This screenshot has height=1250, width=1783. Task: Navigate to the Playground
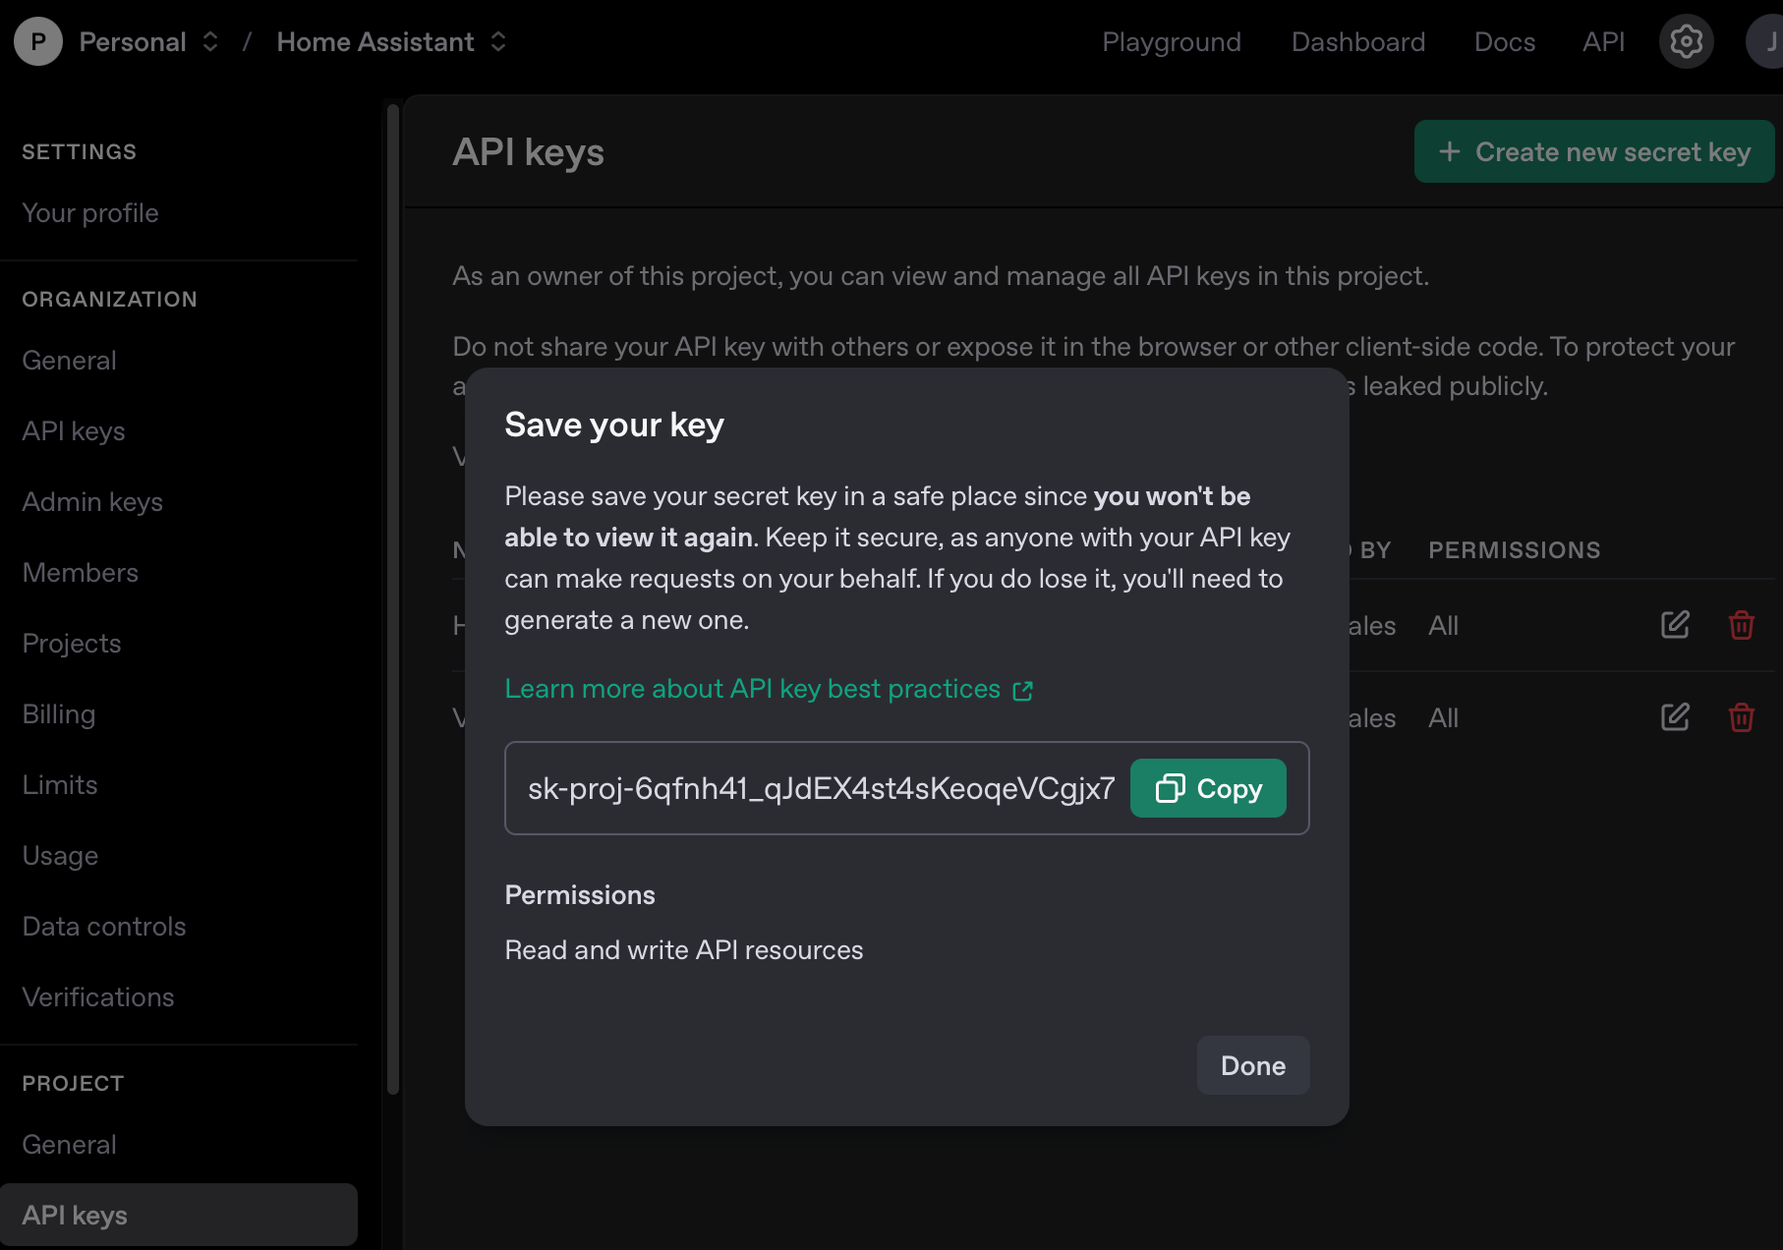(1172, 41)
